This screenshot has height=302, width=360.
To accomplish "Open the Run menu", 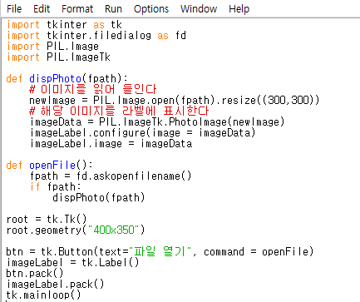I will point(113,9).
